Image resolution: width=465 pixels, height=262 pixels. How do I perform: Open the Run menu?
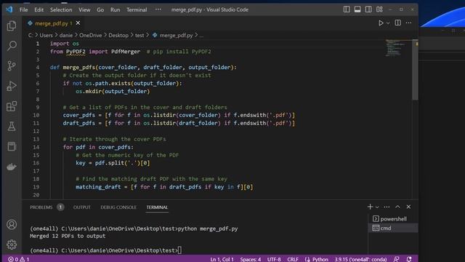pyautogui.click(x=115, y=9)
